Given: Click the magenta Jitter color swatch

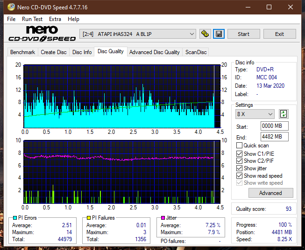Looking at the screenshot, I should coord(163,218).
